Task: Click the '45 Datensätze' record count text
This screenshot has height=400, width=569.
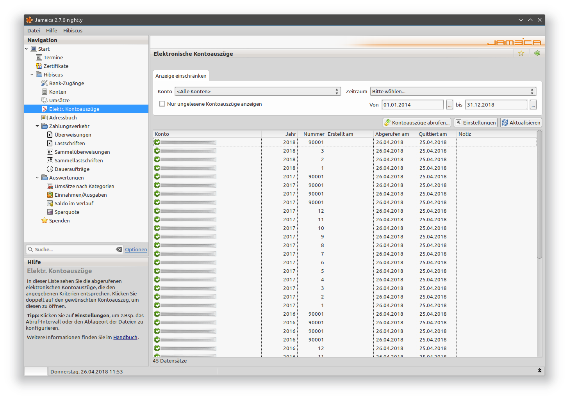Action: click(x=169, y=361)
